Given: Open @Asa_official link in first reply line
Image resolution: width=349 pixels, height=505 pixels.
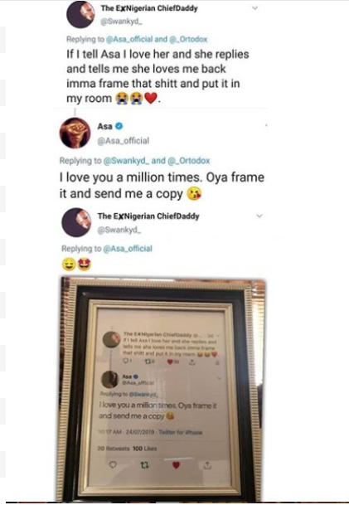Looking at the screenshot, I should click(x=129, y=39).
